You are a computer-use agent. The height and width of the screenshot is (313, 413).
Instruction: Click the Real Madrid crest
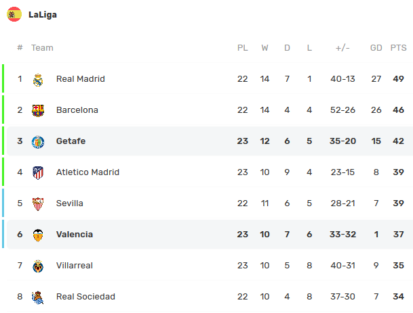(x=38, y=79)
